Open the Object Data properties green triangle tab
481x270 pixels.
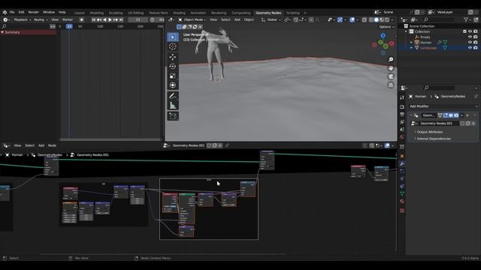tap(402, 193)
